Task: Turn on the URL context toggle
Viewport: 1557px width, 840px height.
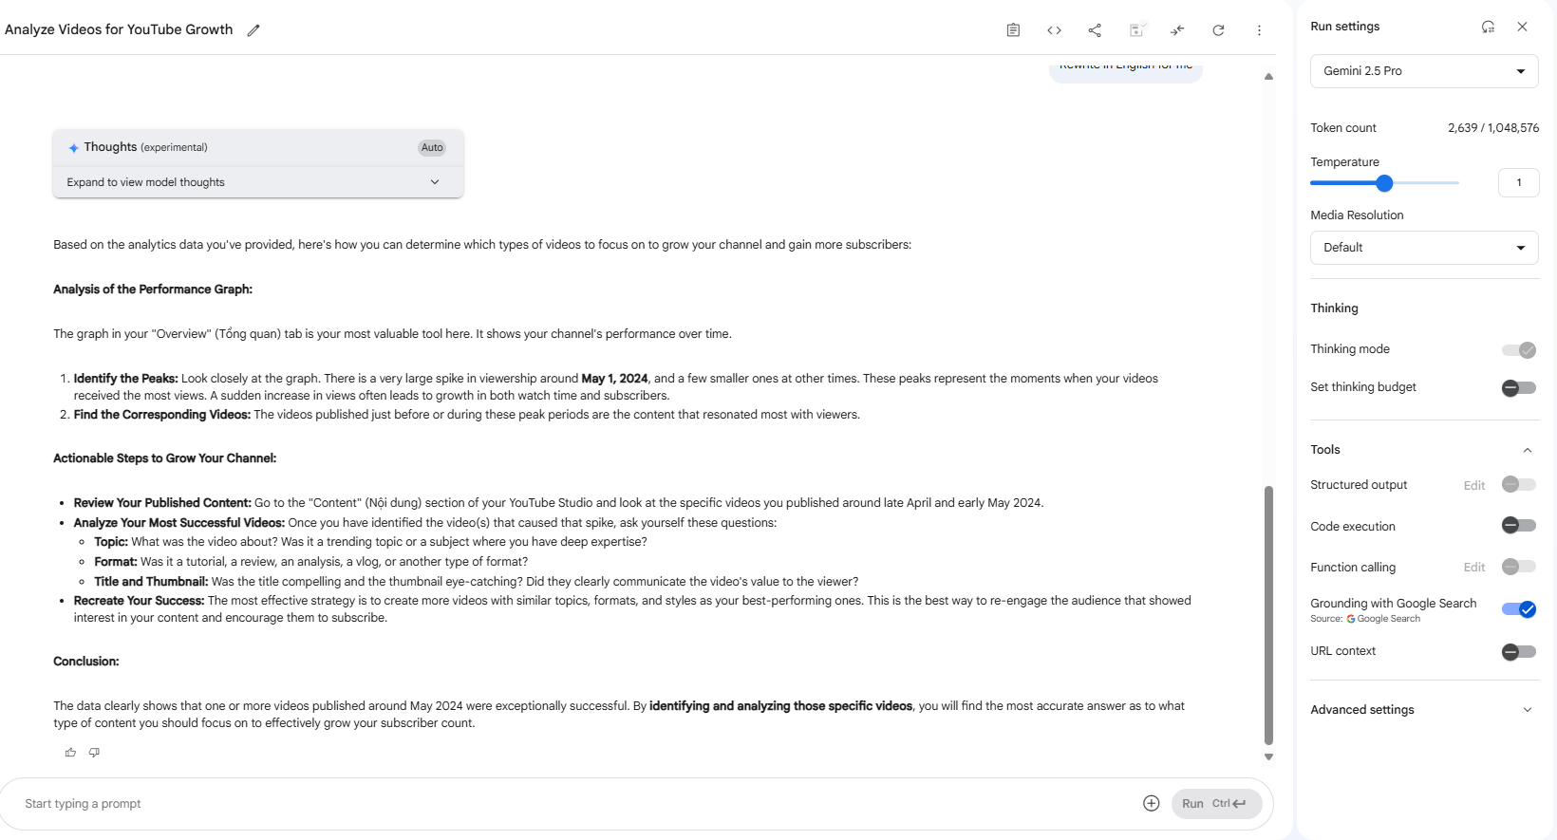Action: click(1518, 651)
